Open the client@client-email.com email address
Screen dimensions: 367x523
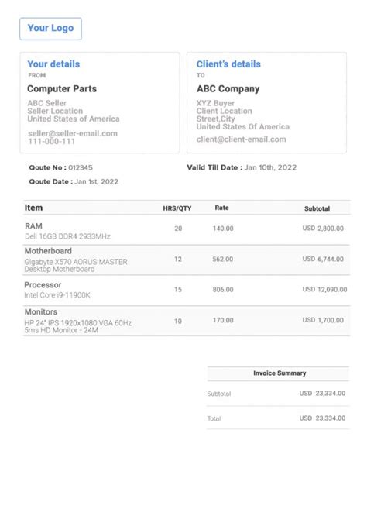point(242,139)
